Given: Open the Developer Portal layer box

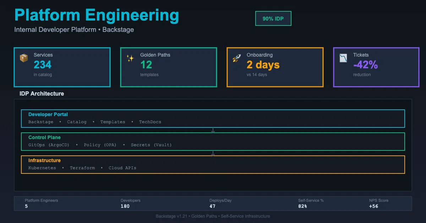Looking at the screenshot, I should [213, 119].
